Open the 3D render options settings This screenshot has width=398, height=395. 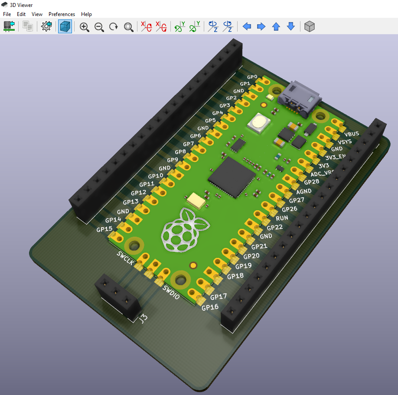tap(46, 26)
